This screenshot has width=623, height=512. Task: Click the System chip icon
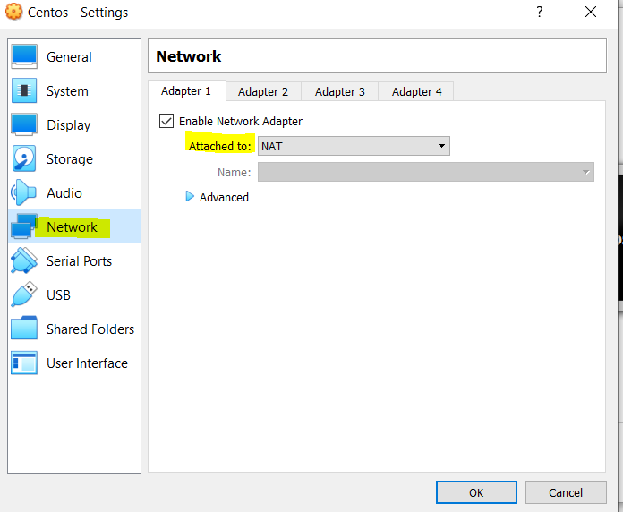point(24,90)
